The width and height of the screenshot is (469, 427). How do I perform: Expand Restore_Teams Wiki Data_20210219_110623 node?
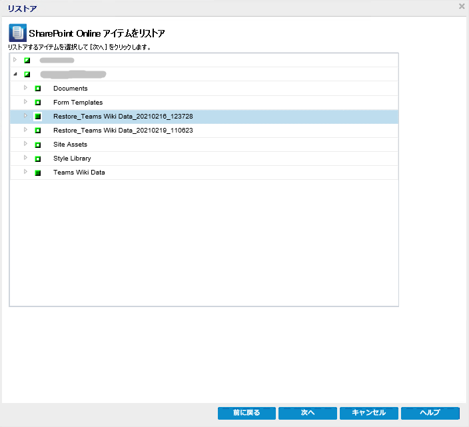click(x=25, y=129)
